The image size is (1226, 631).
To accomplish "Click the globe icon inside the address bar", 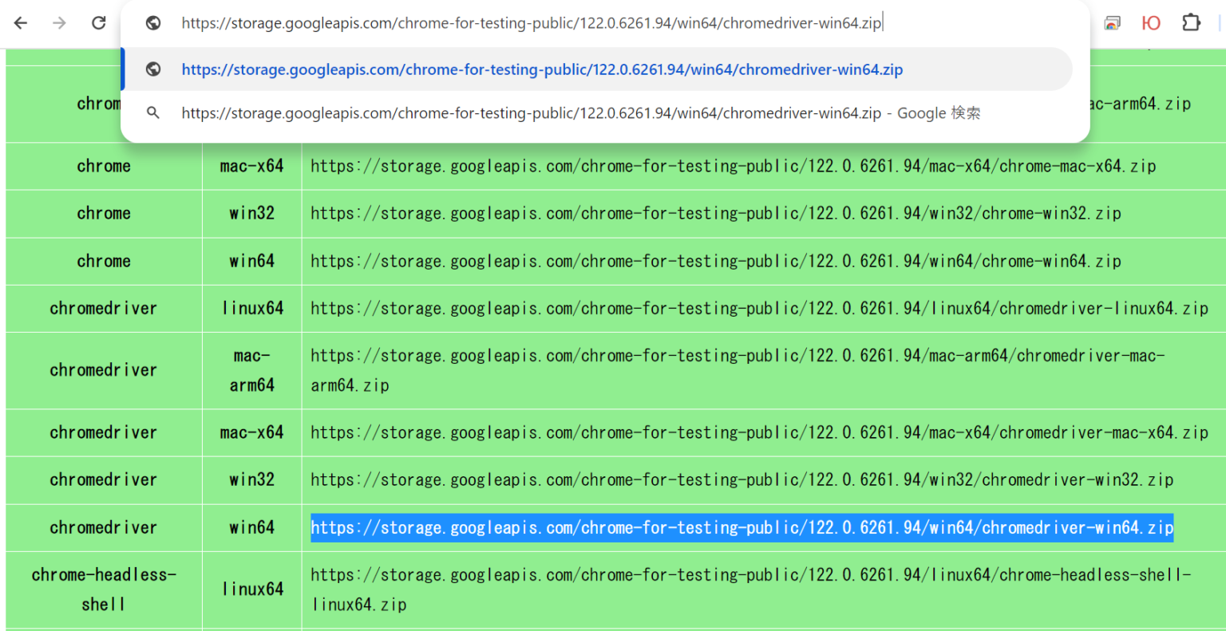I will [x=153, y=23].
